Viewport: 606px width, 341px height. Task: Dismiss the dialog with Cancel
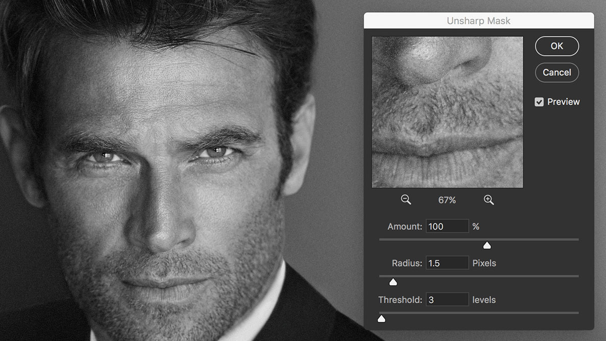(557, 72)
